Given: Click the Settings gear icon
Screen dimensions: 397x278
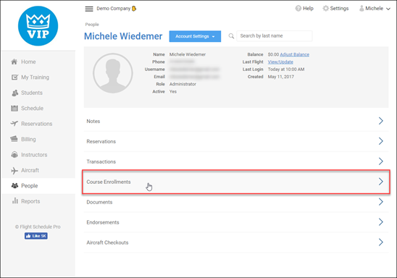Looking at the screenshot, I should (x=325, y=9).
